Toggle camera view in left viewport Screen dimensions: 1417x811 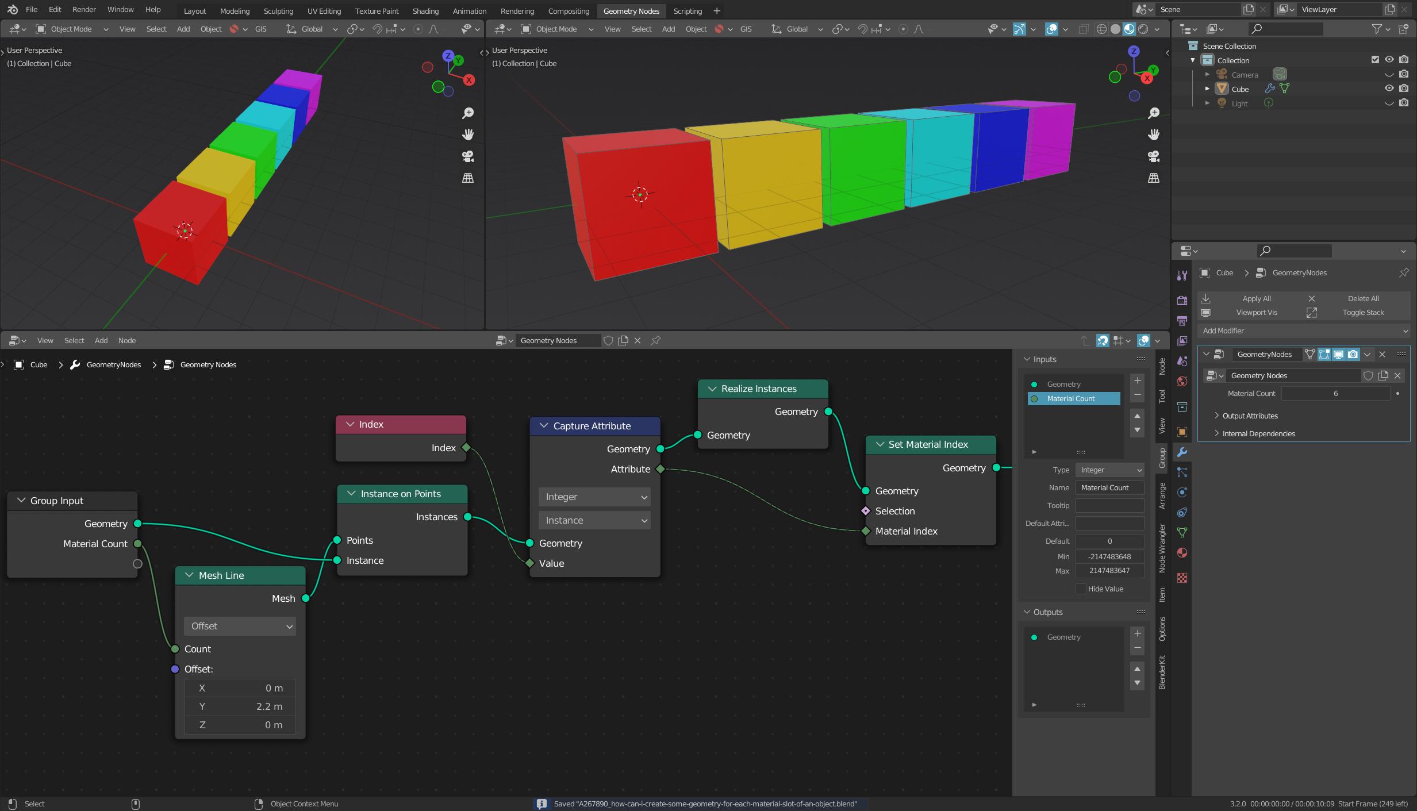click(468, 156)
